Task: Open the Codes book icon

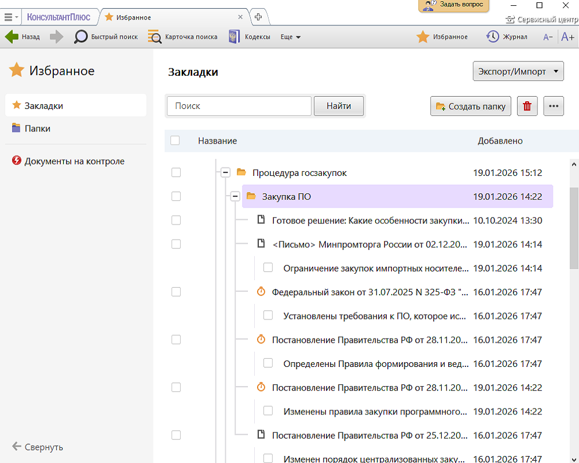Action: click(x=234, y=37)
